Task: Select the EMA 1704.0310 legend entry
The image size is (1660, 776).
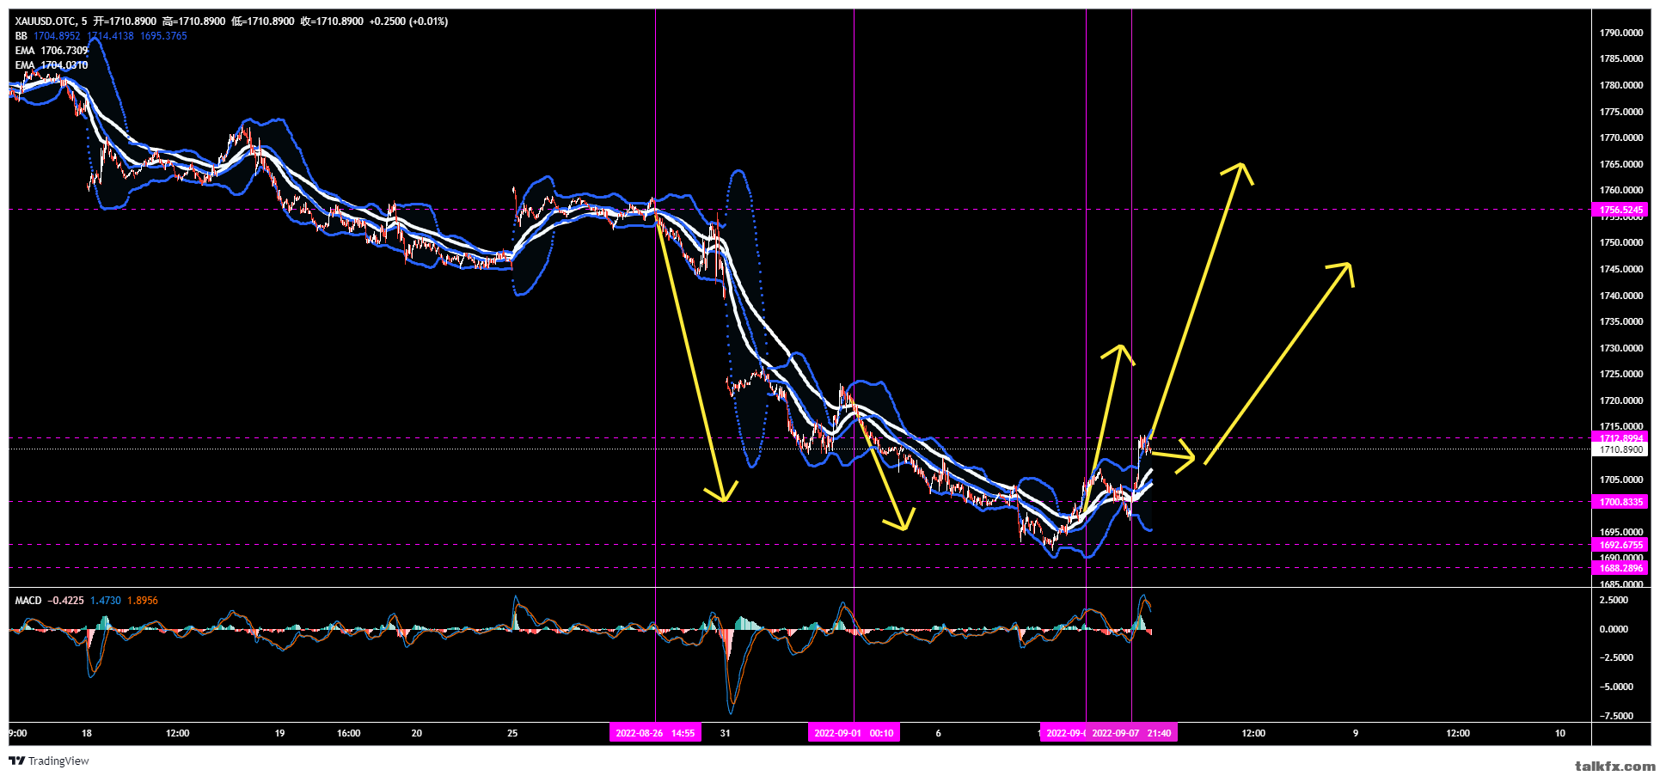Action: point(52,65)
